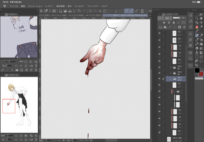Hide topmost layer via eye icon
This screenshot has width=204, height=142.
pos(159,33)
